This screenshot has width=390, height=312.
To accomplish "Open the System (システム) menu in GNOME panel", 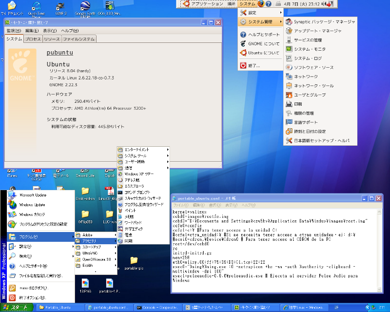I will tap(247, 4).
